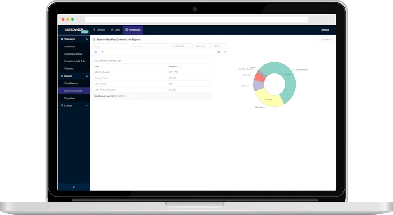Viewport: 393px width, 215px height.
Task: Open the December month dropdown
Action: pos(203,46)
